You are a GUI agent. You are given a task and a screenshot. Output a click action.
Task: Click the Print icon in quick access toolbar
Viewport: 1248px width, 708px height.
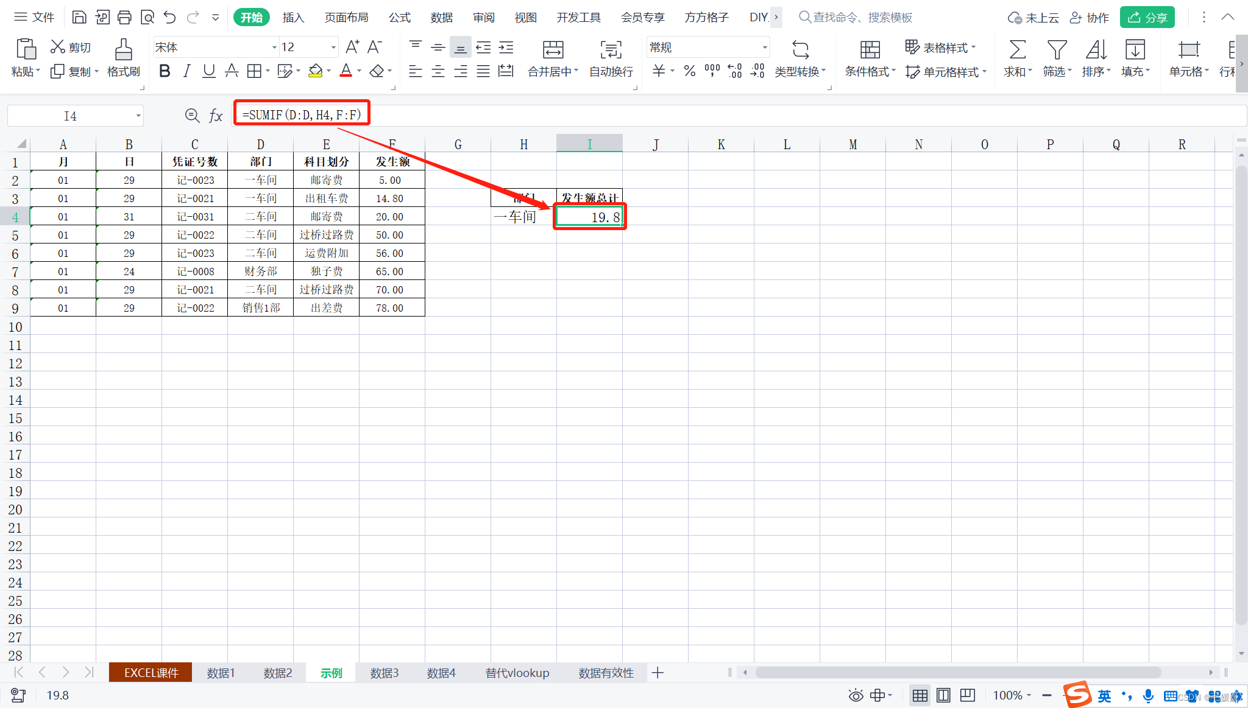[124, 17]
